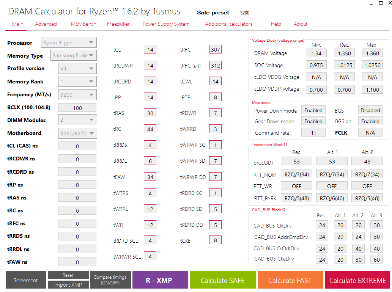Click the FCLK N/A field
Viewport: 392px width, 292px height.
click(x=370, y=132)
